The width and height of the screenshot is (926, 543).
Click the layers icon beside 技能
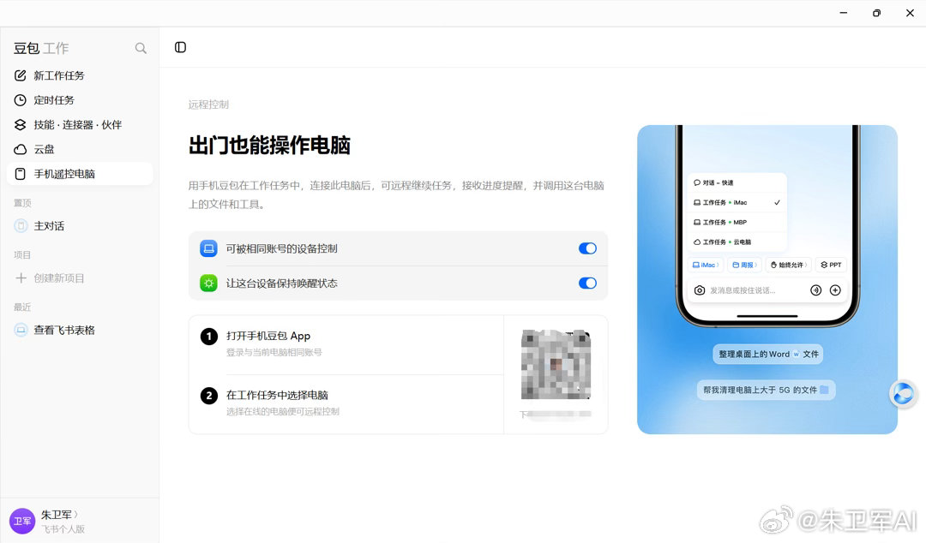[20, 124]
